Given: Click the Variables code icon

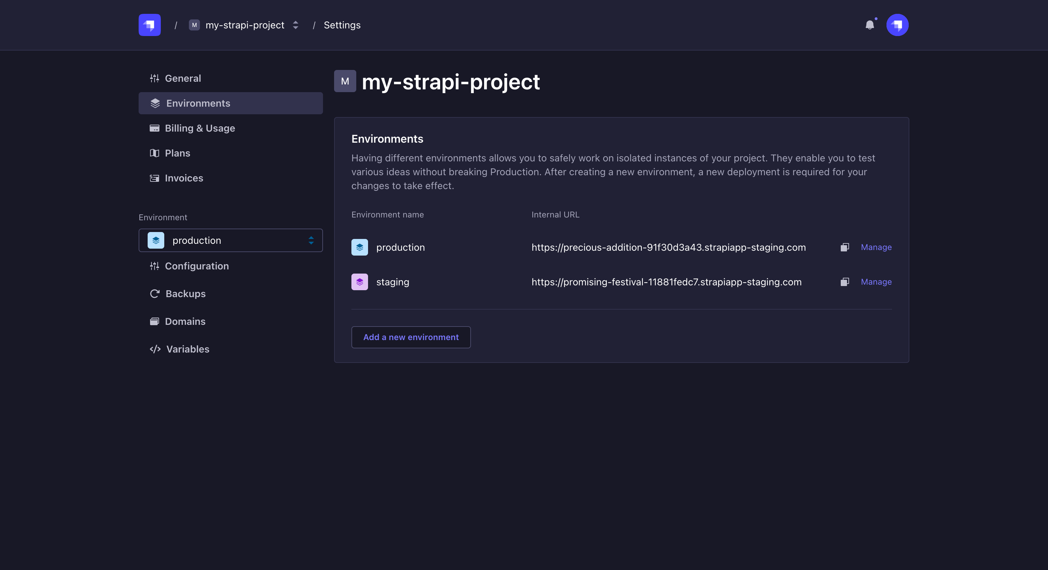Looking at the screenshot, I should [x=155, y=349].
